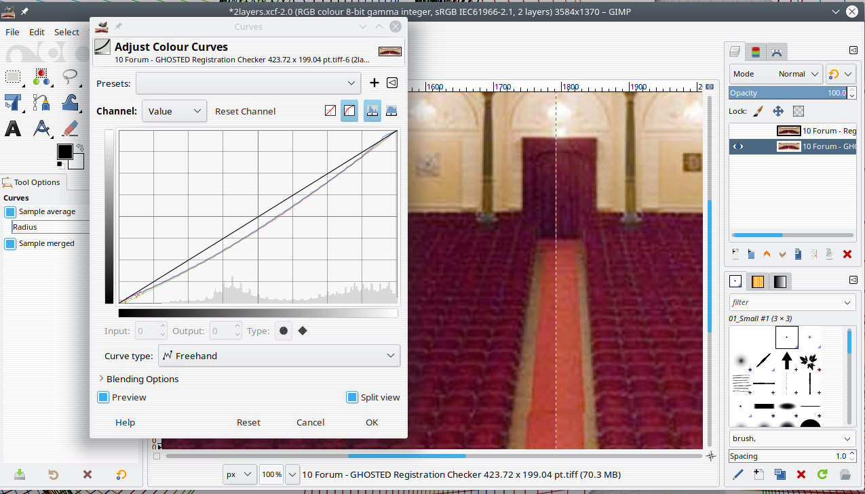
Task: Click the Radius field in Tool Options
Action: coord(51,227)
